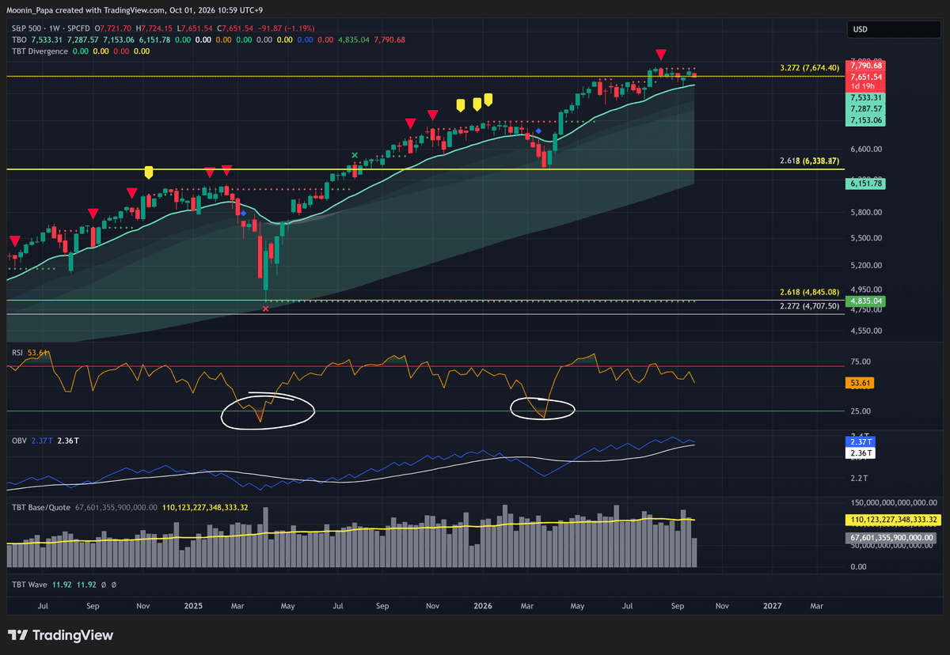Select the leftmost red triangle signal marker
Viewport: 950px width, 655px height.
coord(14,240)
